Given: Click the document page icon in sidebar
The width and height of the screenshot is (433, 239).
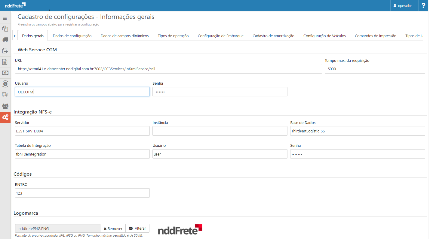Looking at the screenshot, I should point(5,62).
